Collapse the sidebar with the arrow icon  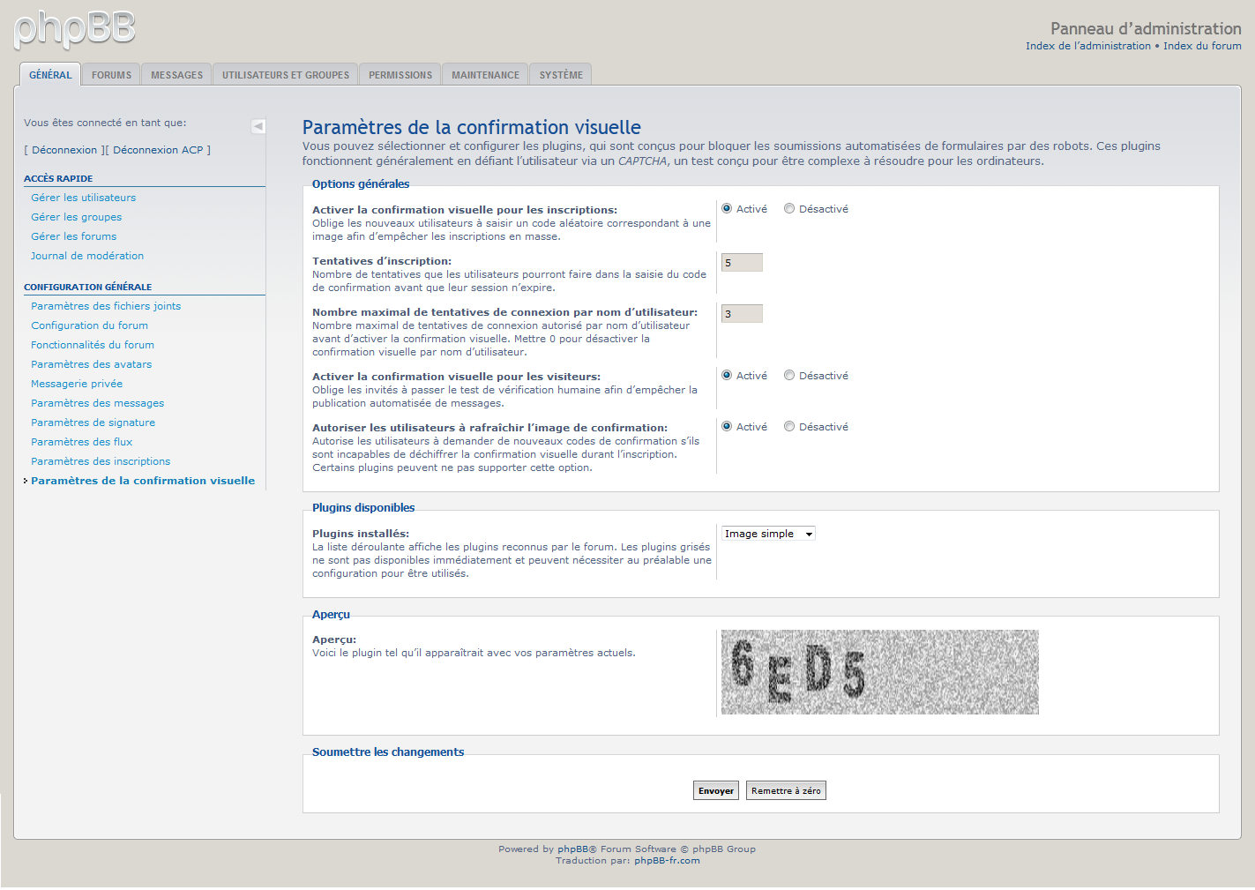point(258,126)
